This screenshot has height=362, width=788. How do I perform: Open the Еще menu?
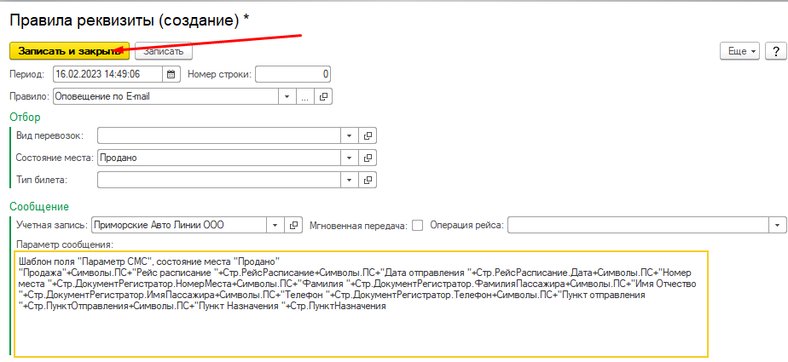739,51
